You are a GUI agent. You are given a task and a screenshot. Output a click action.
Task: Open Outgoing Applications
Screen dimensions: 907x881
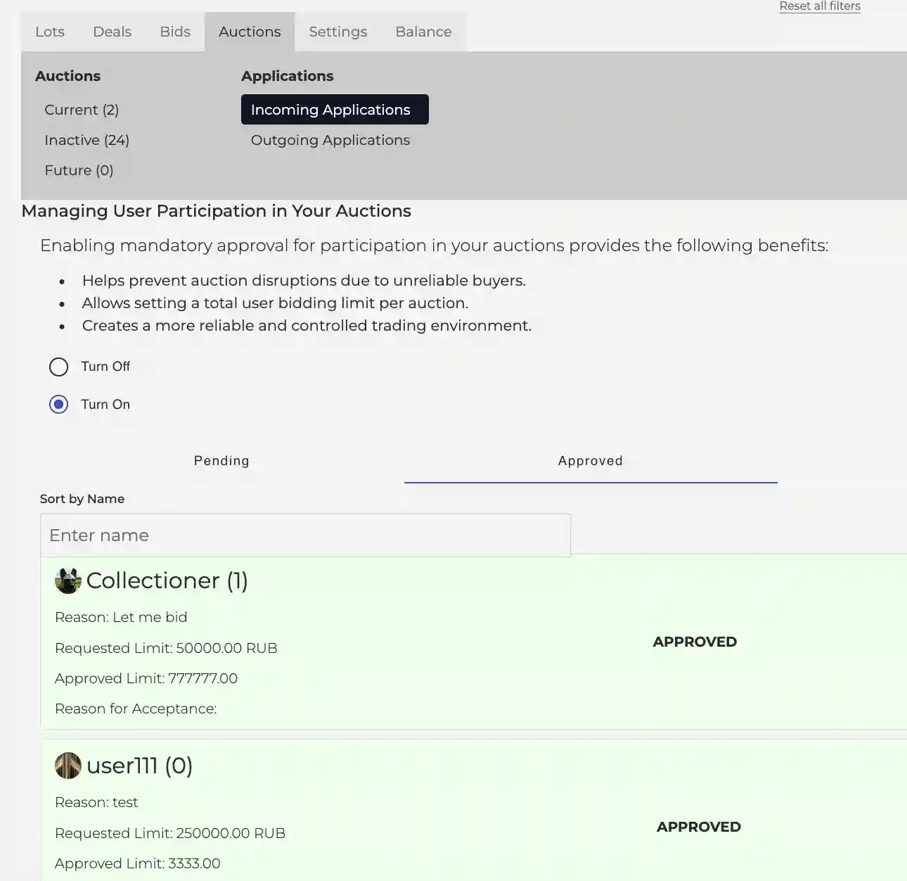330,140
